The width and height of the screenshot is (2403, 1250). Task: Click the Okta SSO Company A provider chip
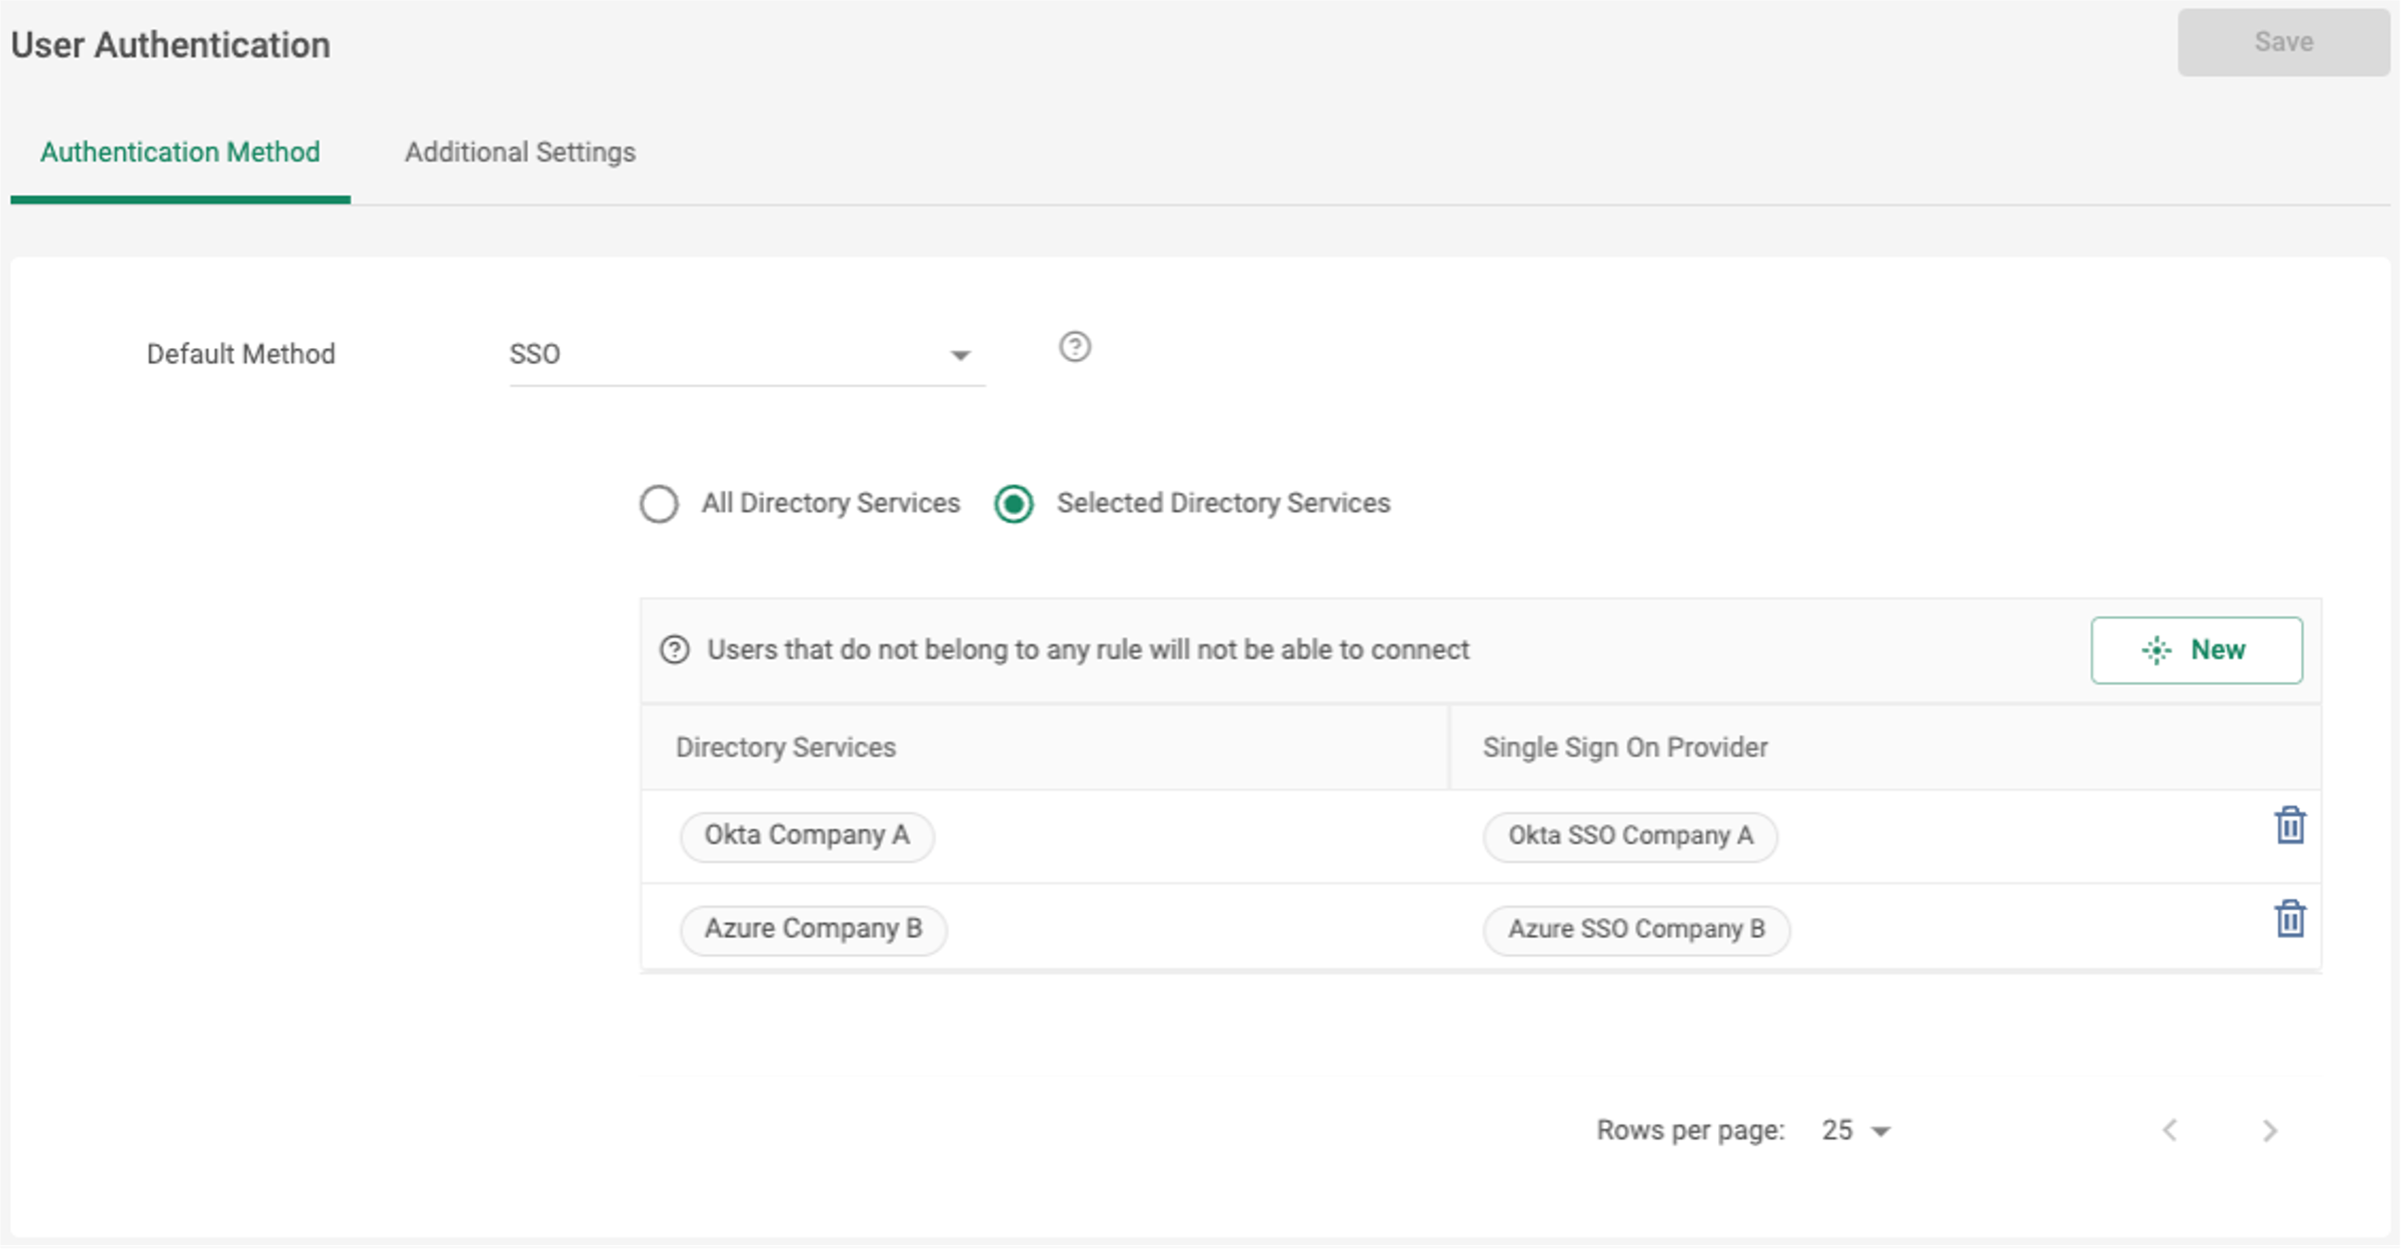tap(1629, 836)
